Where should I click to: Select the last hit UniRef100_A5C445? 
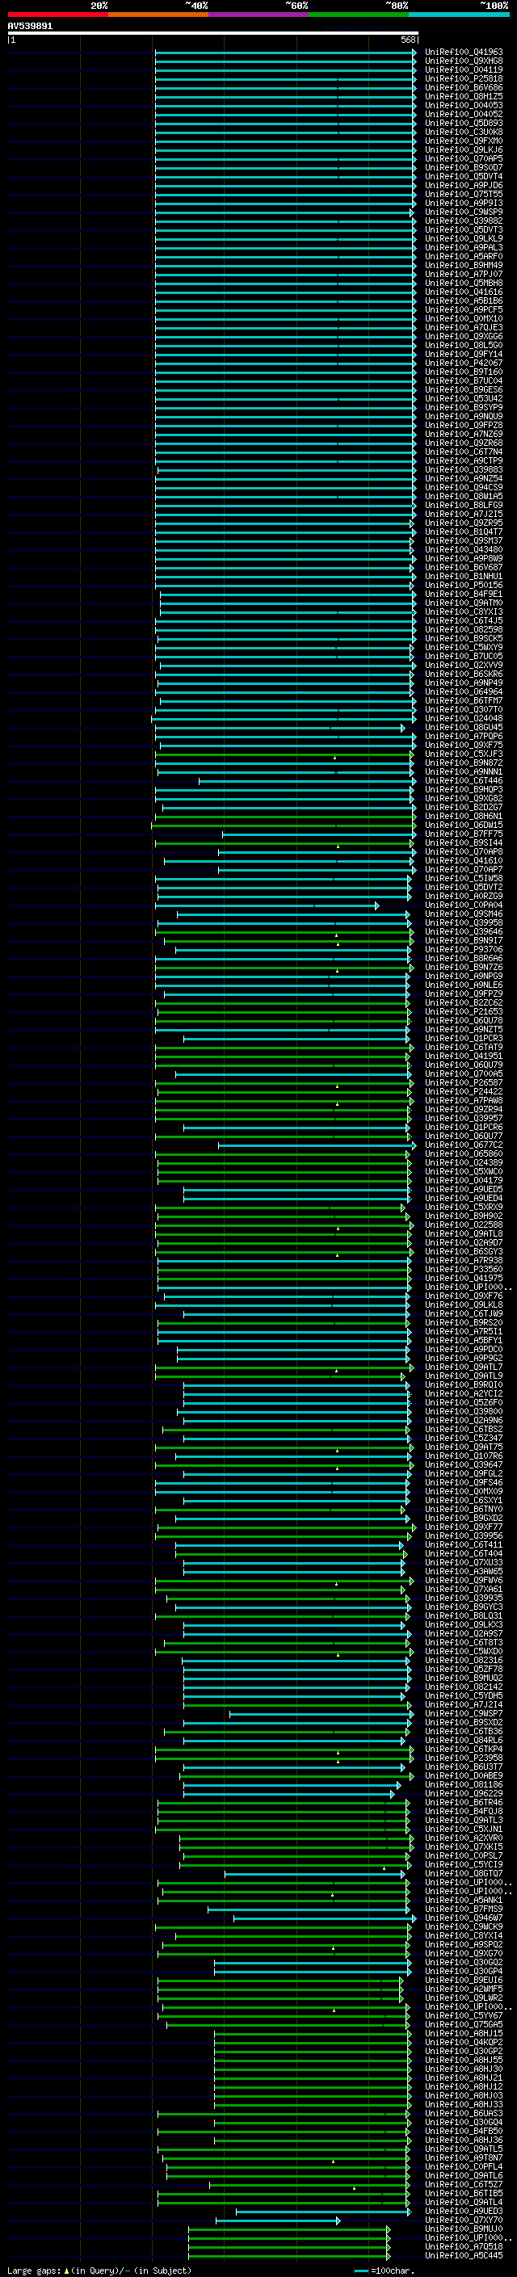tap(464, 2256)
